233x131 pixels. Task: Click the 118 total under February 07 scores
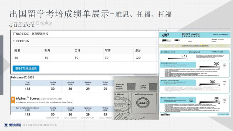pos(28,89)
